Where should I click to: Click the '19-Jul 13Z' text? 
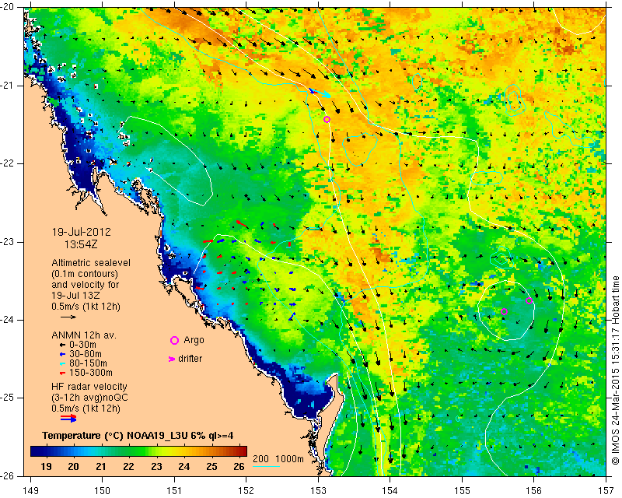coord(75,296)
